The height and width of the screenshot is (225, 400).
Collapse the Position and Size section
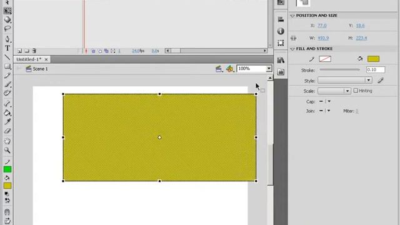pos(292,16)
